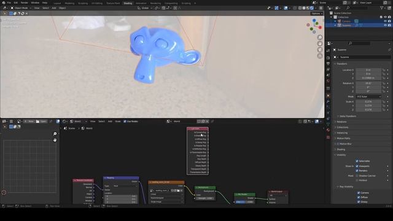The height and width of the screenshot is (221, 393).
Task: Click the blue Z axis on navigation gizmo
Action: [314, 20]
